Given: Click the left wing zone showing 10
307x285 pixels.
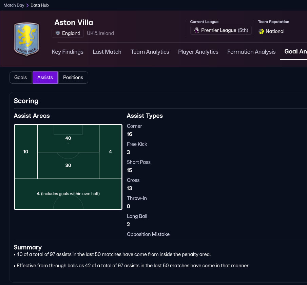Looking at the screenshot, I should click(x=26, y=152).
